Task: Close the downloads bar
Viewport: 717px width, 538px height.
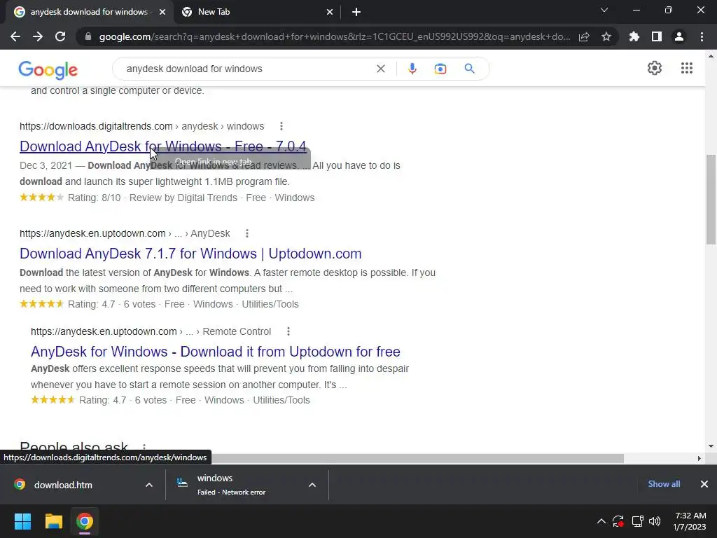Action: click(704, 484)
